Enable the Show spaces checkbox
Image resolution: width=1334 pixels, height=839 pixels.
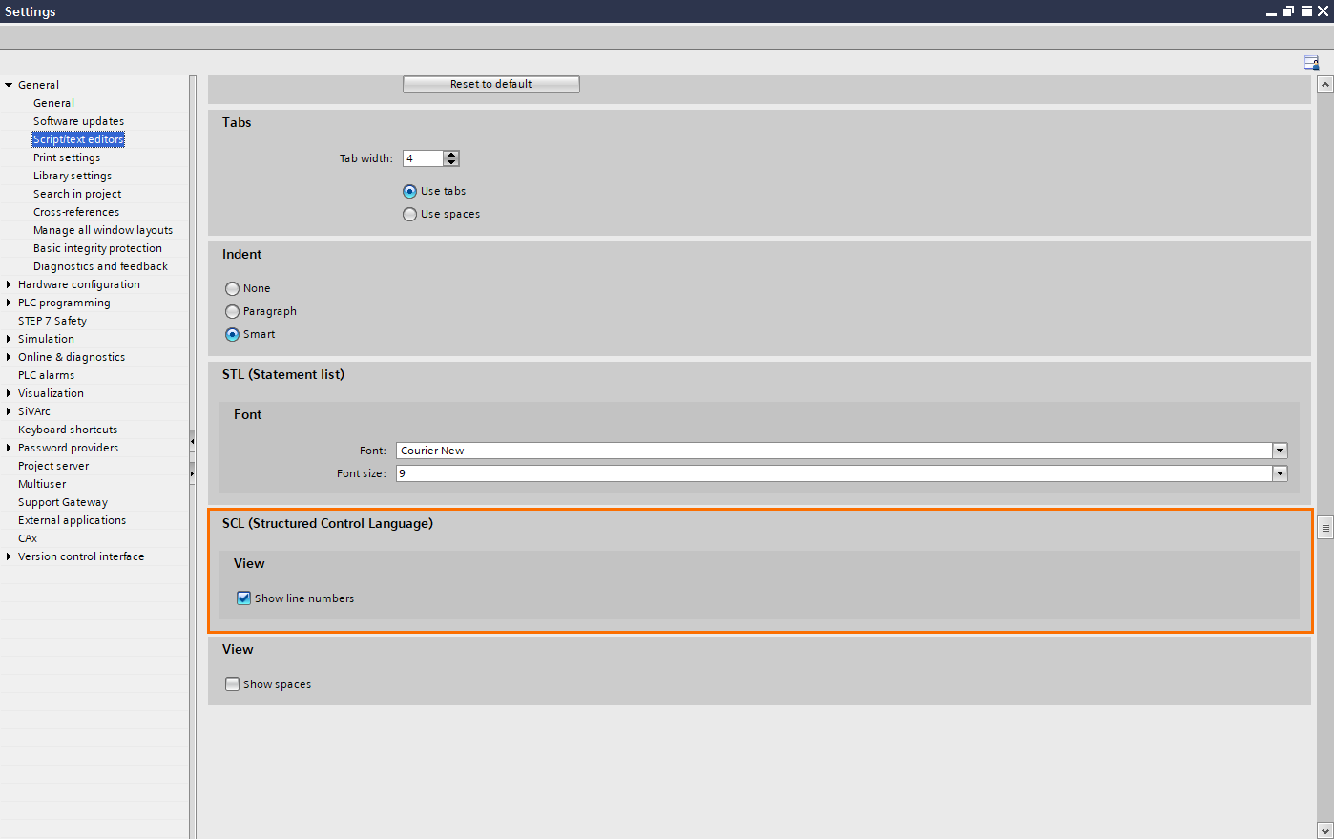[x=232, y=683]
